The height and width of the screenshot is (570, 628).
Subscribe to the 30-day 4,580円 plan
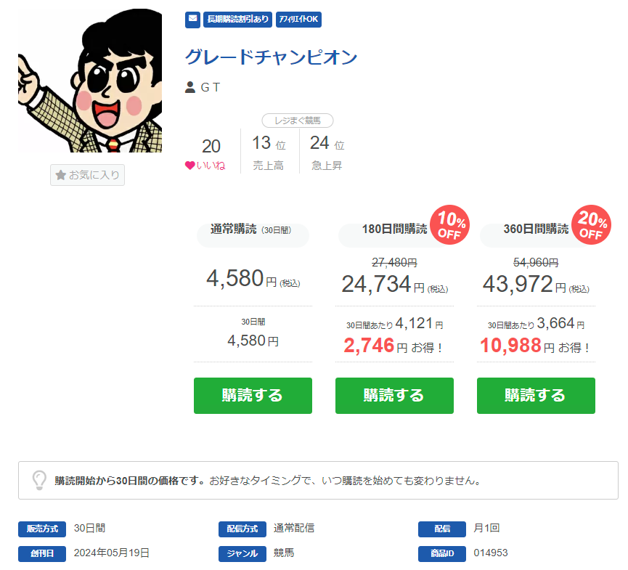tap(253, 395)
